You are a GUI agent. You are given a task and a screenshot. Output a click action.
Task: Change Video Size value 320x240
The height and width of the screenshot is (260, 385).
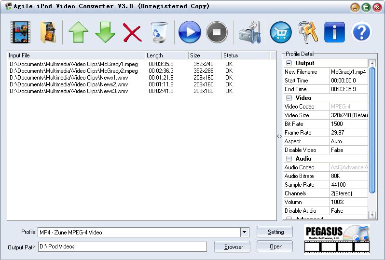coord(349,115)
